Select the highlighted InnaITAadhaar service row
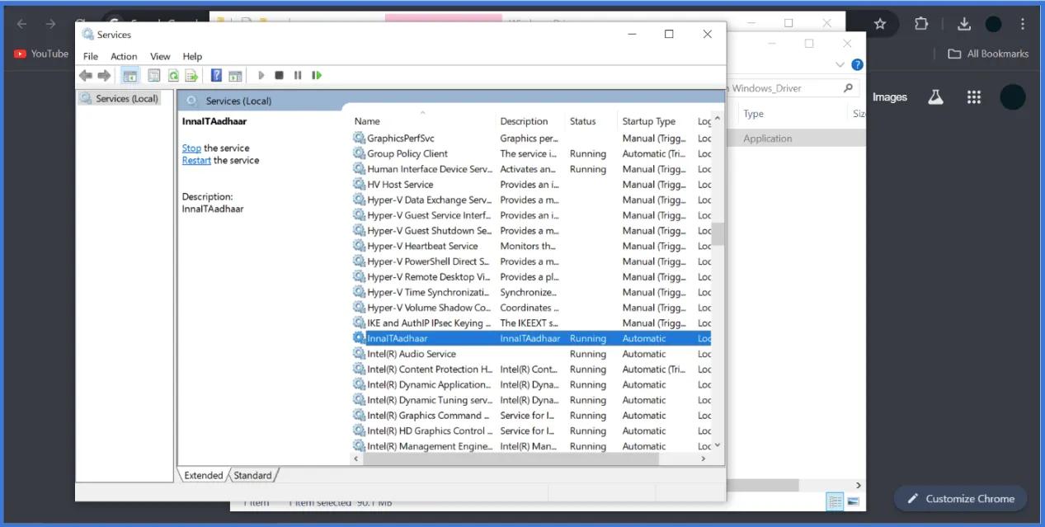 click(531, 339)
